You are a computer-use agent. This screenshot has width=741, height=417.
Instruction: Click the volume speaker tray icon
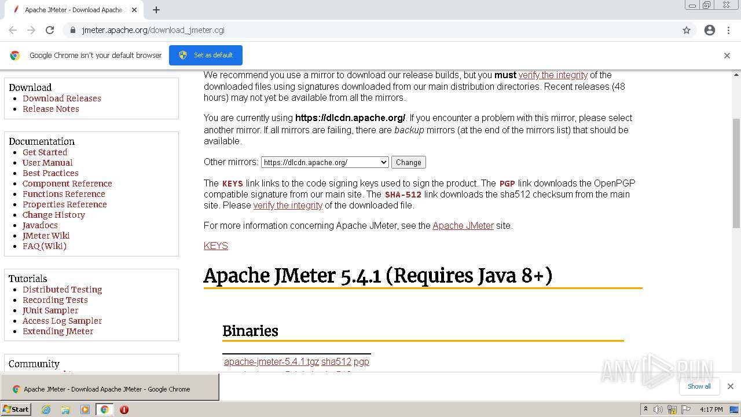658,409
